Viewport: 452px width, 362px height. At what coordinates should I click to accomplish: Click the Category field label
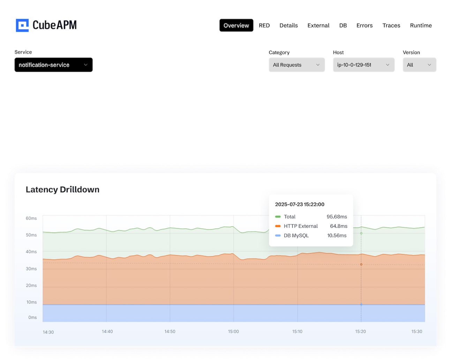click(279, 53)
